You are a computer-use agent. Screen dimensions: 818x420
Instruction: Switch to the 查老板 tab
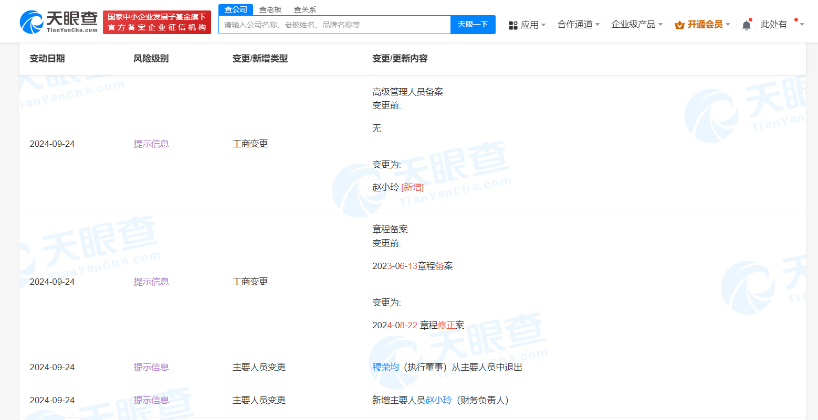point(270,9)
